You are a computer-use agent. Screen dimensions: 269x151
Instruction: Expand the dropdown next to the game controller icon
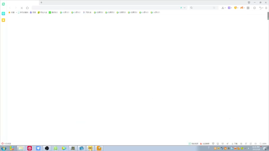click(244, 8)
